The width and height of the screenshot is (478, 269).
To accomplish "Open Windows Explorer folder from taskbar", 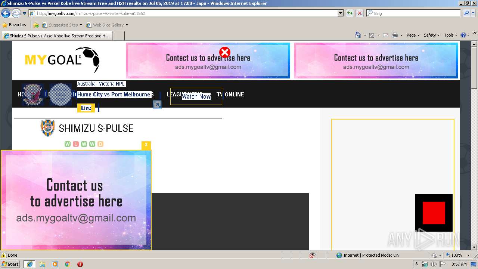I will coord(42,264).
